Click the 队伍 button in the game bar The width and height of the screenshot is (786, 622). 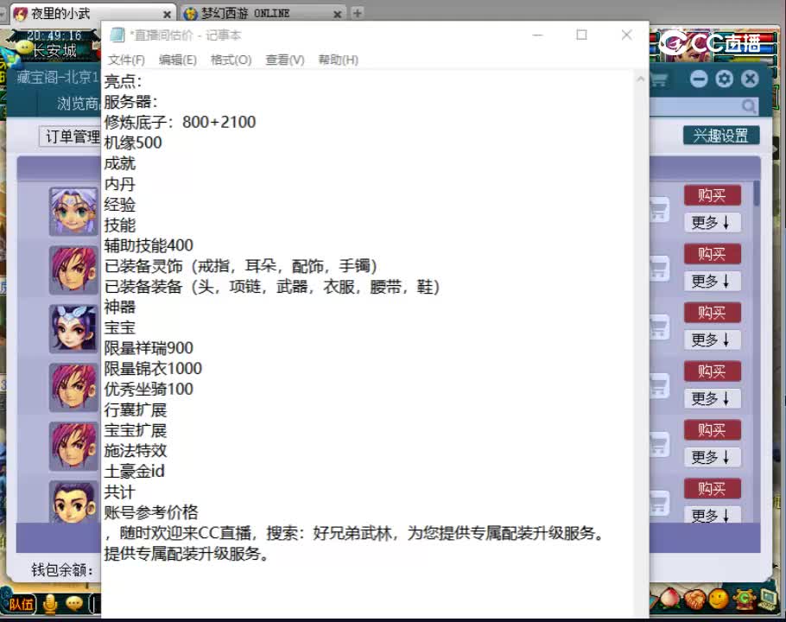pyautogui.click(x=21, y=604)
